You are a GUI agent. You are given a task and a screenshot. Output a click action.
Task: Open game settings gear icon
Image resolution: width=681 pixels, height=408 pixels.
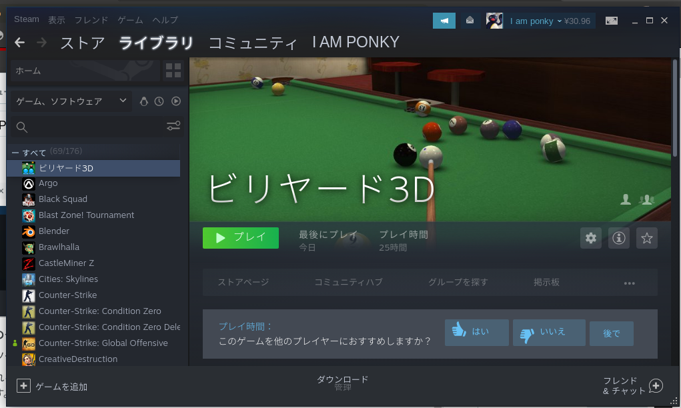click(x=591, y=238)
